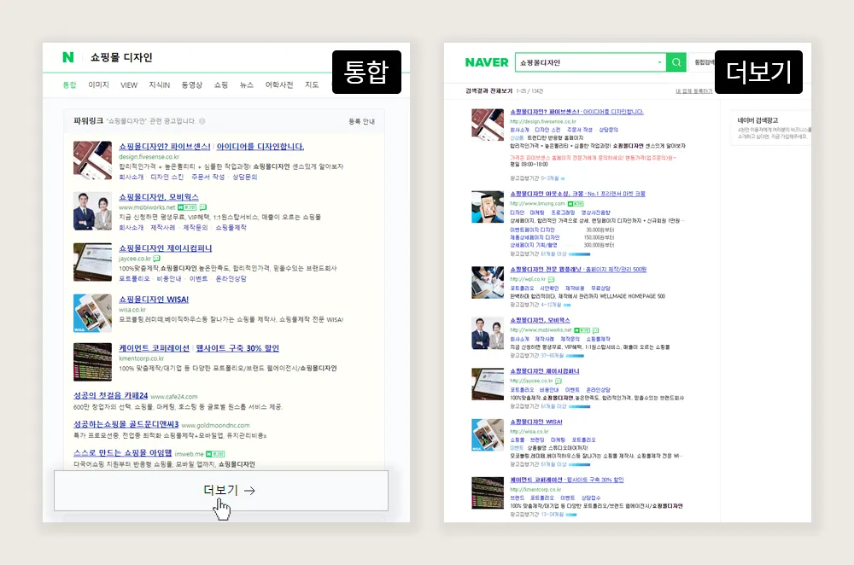Open 쇼핑몰디자인? 파이브센스! title in left page

pos(165,147)
